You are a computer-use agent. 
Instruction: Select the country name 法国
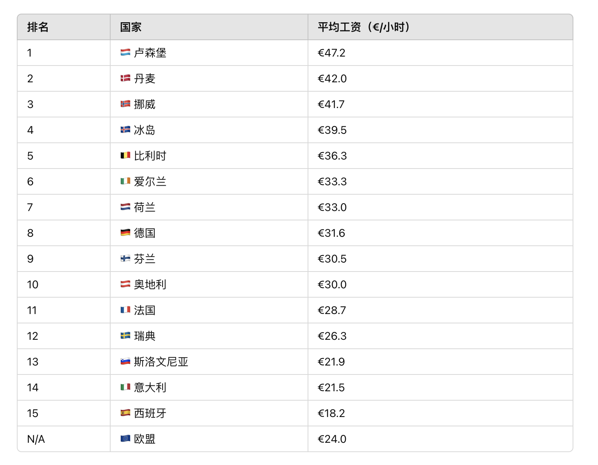point(145,310)
